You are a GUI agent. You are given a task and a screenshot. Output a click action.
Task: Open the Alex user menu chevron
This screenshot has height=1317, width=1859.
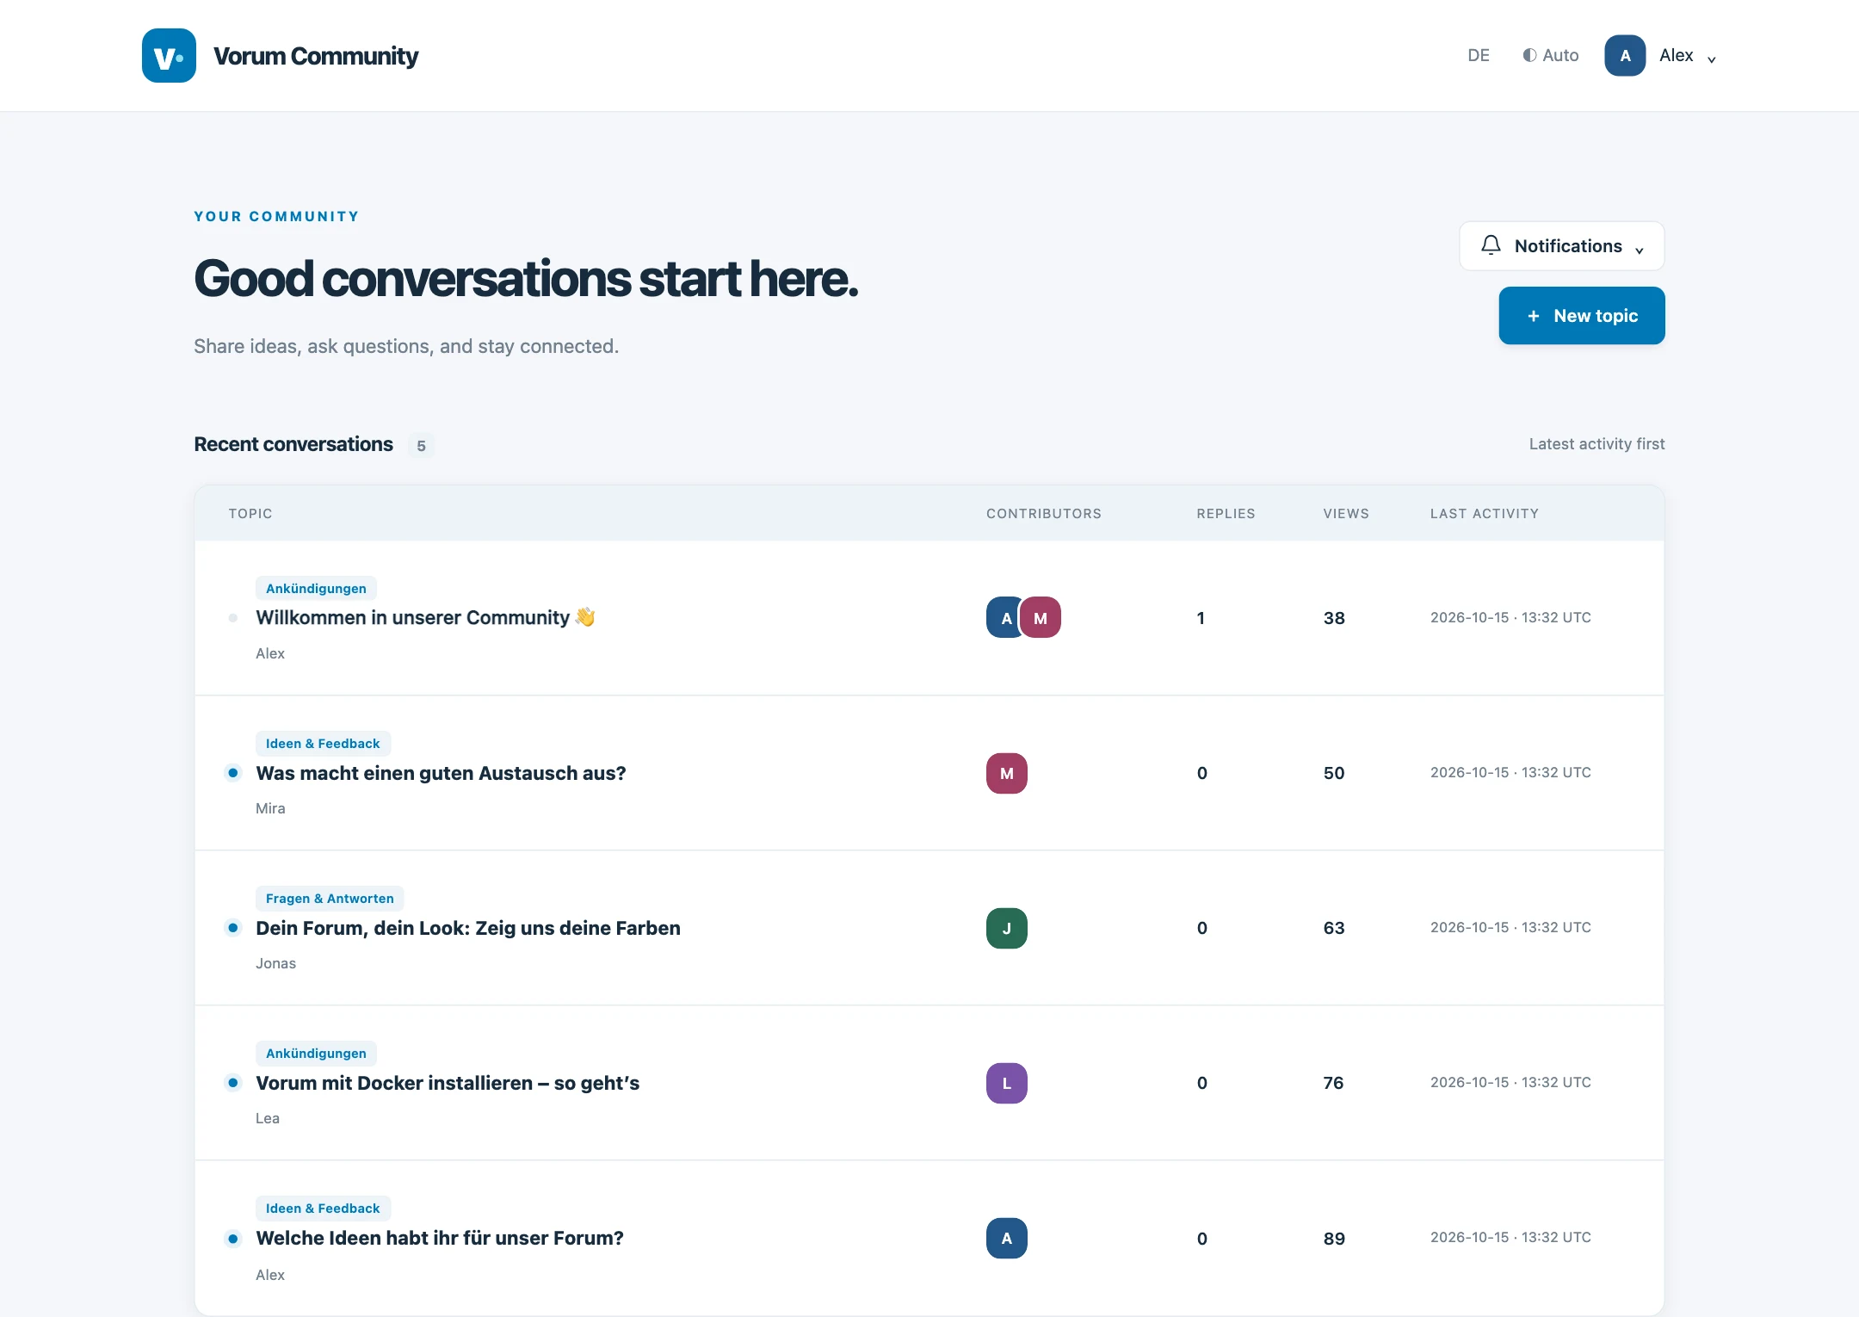tap(1712, 59)
